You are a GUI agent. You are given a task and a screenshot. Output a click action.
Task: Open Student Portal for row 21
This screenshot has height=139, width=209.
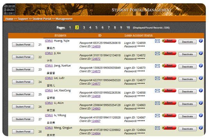23,45
